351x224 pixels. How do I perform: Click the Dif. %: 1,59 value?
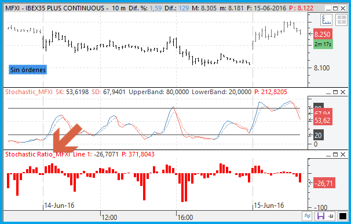point(145,8)
